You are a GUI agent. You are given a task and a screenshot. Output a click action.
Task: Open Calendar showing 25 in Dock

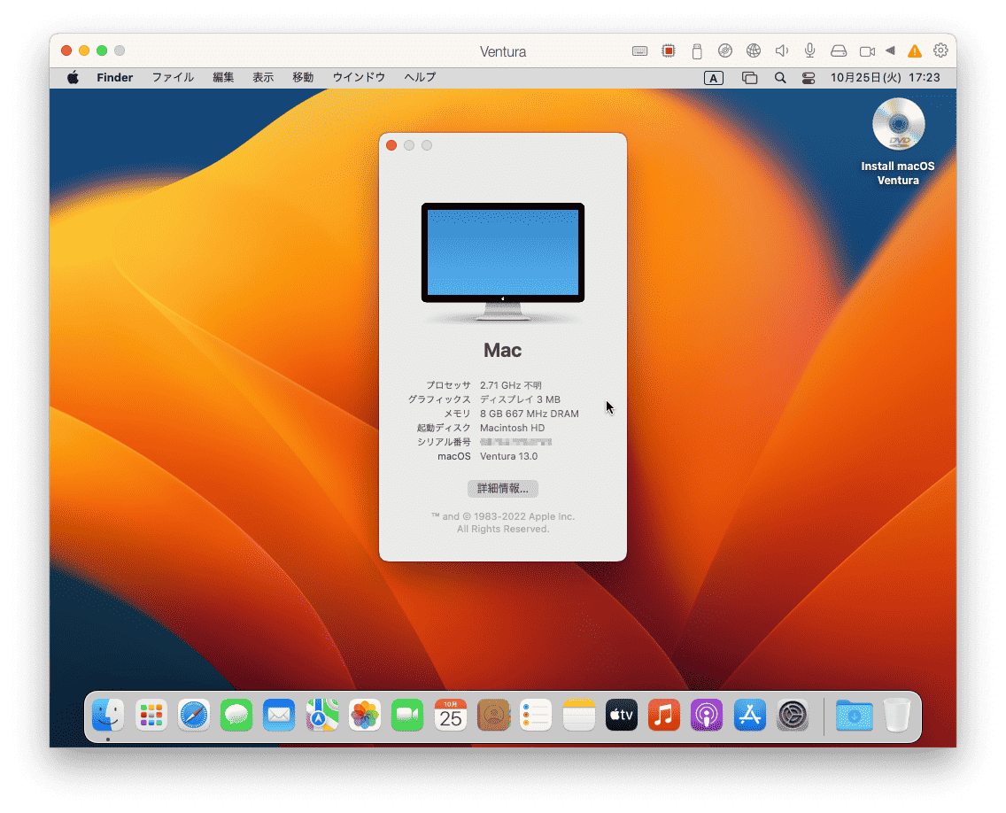point(451,715)
